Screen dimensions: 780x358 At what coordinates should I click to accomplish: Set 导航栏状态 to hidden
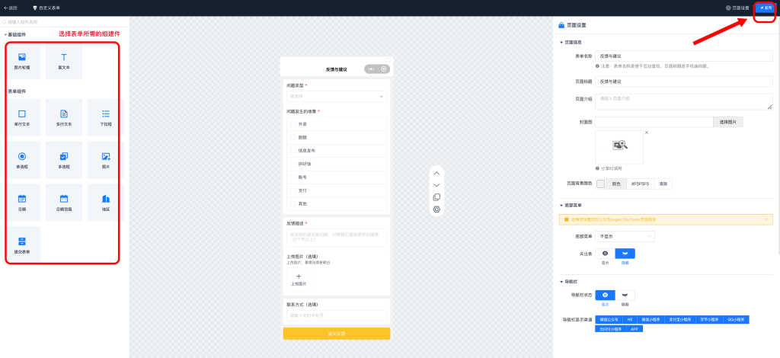625,295
